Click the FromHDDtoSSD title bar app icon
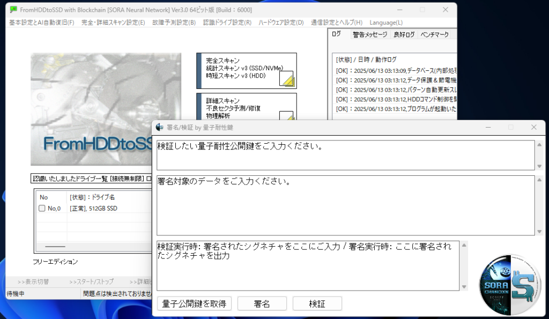Screen dimensions: 549x319 click(13, 10)
